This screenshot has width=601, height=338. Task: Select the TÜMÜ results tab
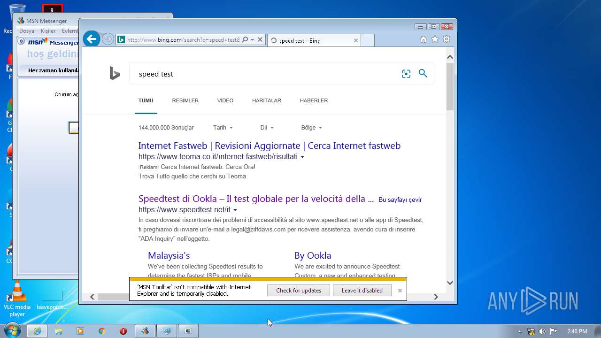click(146, 100)
